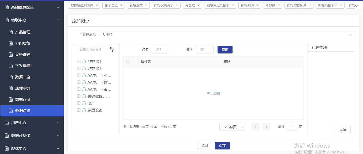Go to the next page arrow
This screenshot has height=154, width=363.
266,127
